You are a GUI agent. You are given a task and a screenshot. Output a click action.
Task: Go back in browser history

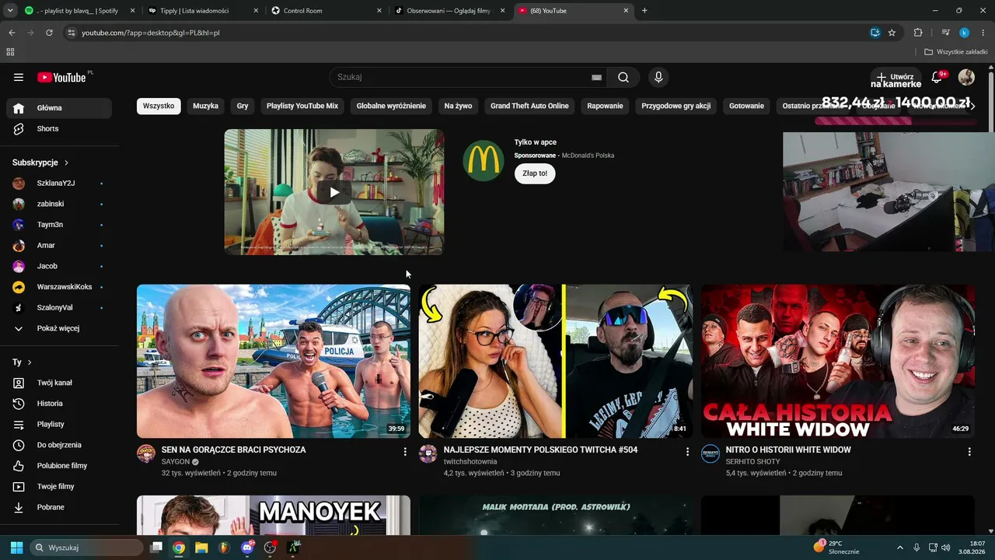click(x=12, y=33)
